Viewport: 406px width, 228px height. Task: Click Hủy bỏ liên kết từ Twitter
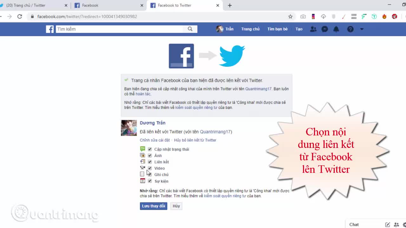pos(195,140)
